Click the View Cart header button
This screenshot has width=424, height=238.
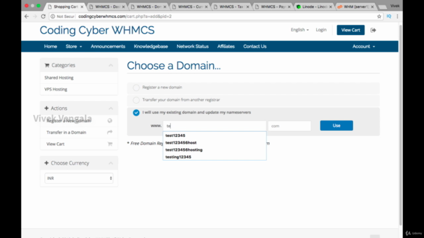[x=350, y=30]
